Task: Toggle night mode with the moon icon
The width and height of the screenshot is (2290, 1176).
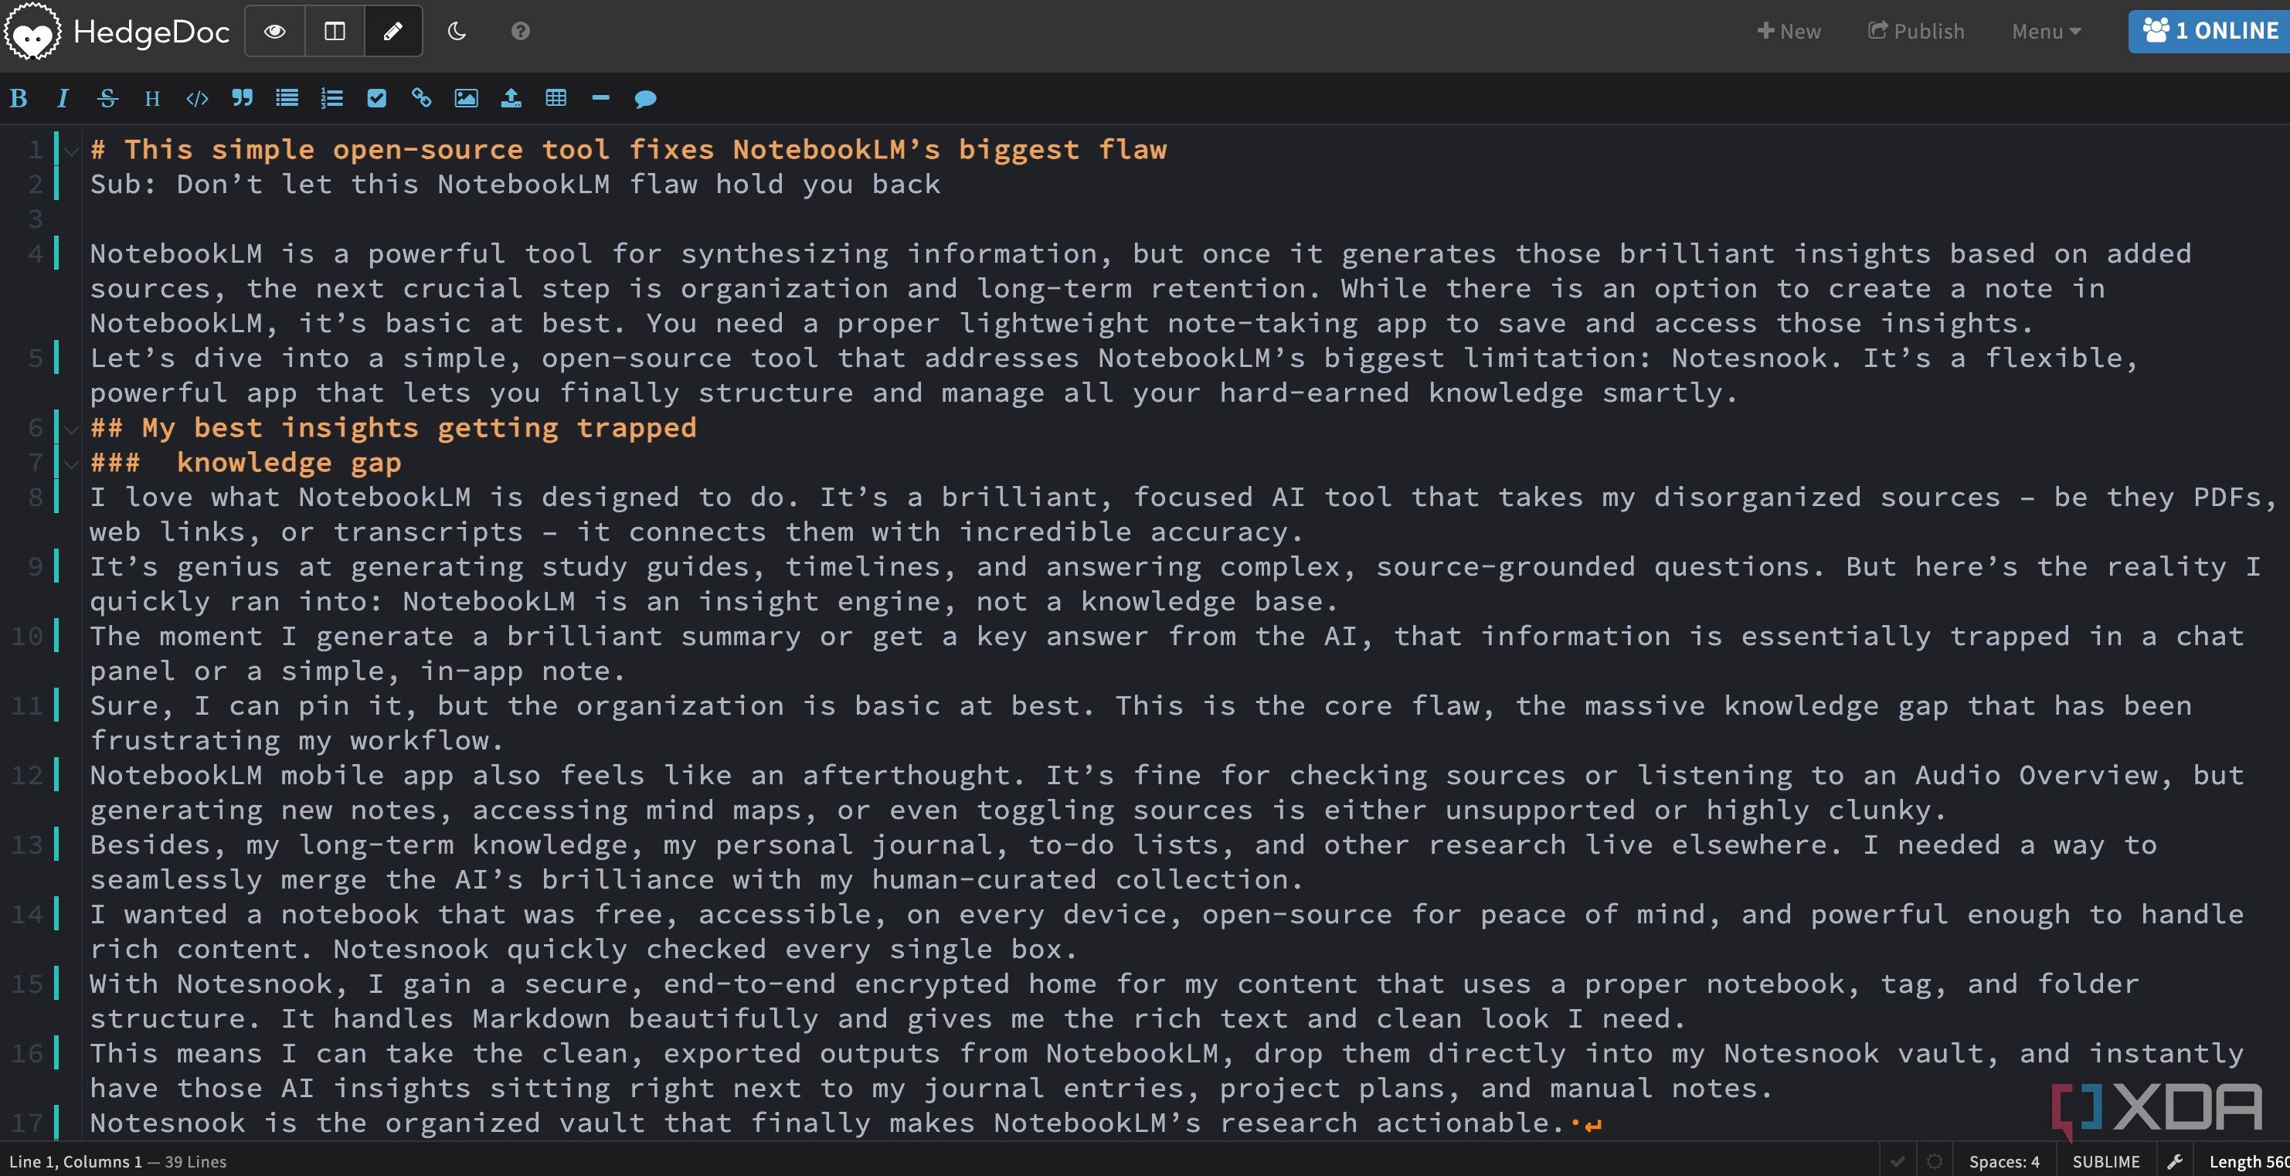Action: pyautogui.click(x=457, y=32)
